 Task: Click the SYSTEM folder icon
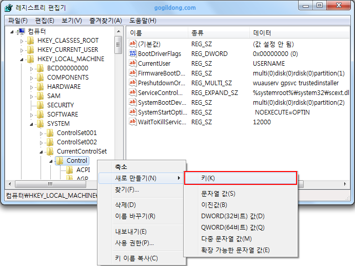(x=41, y=124)
